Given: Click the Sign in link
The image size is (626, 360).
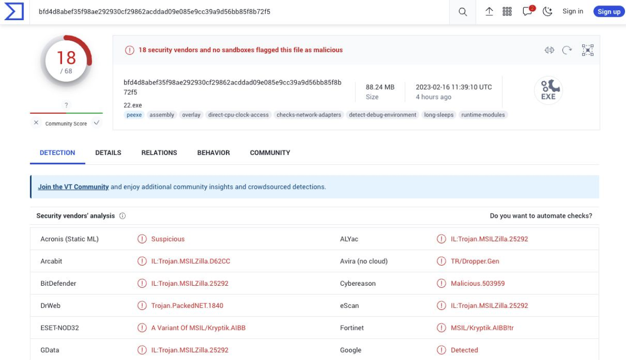Looking at the screenshot, I should tap(572, 11).
